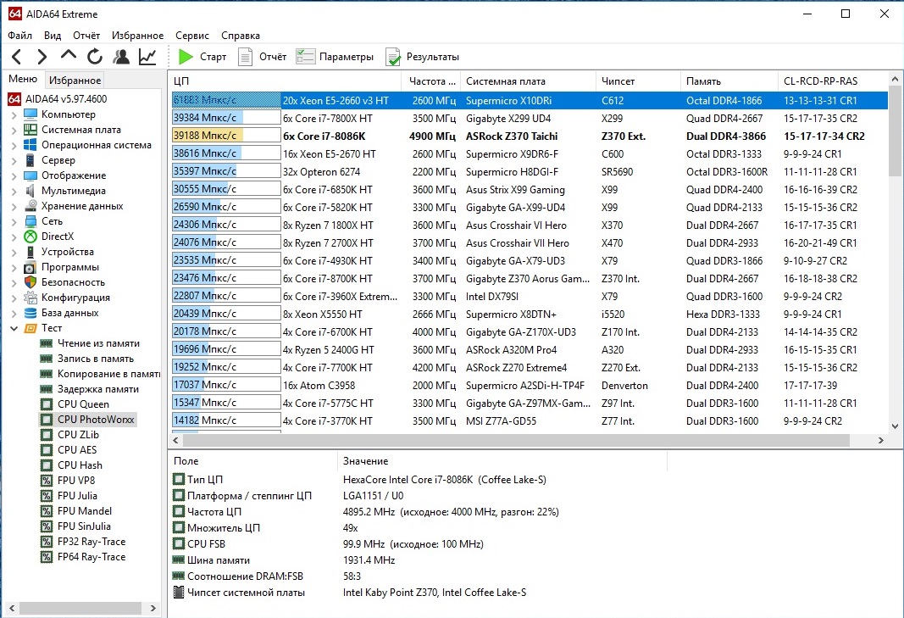Expand the Устройства node arrow
The width and height of the screenshot is (904, 618).
pyautogui.click(x=14, y=252)
